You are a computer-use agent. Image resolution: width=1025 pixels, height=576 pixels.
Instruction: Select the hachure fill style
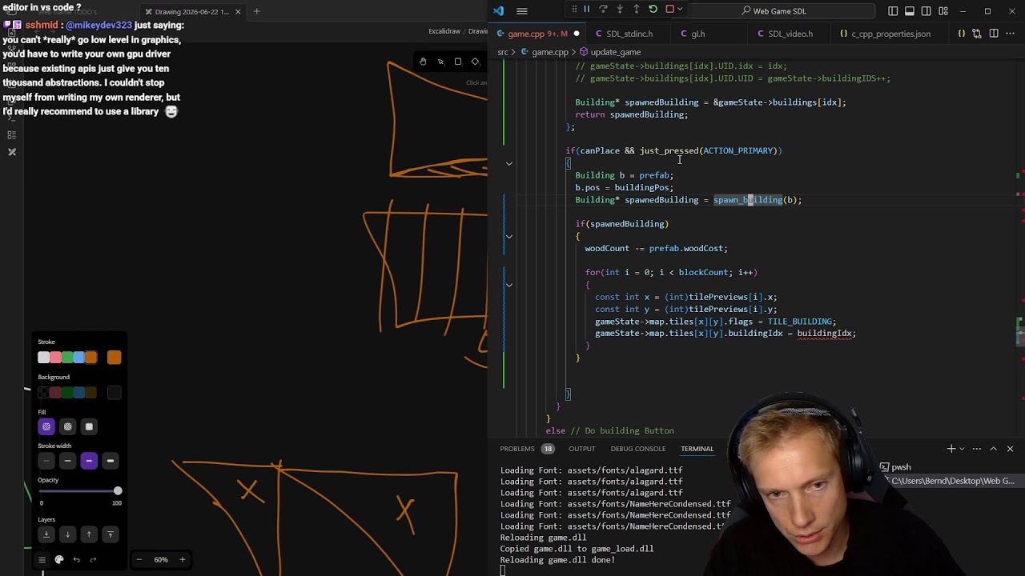point(46,427)
